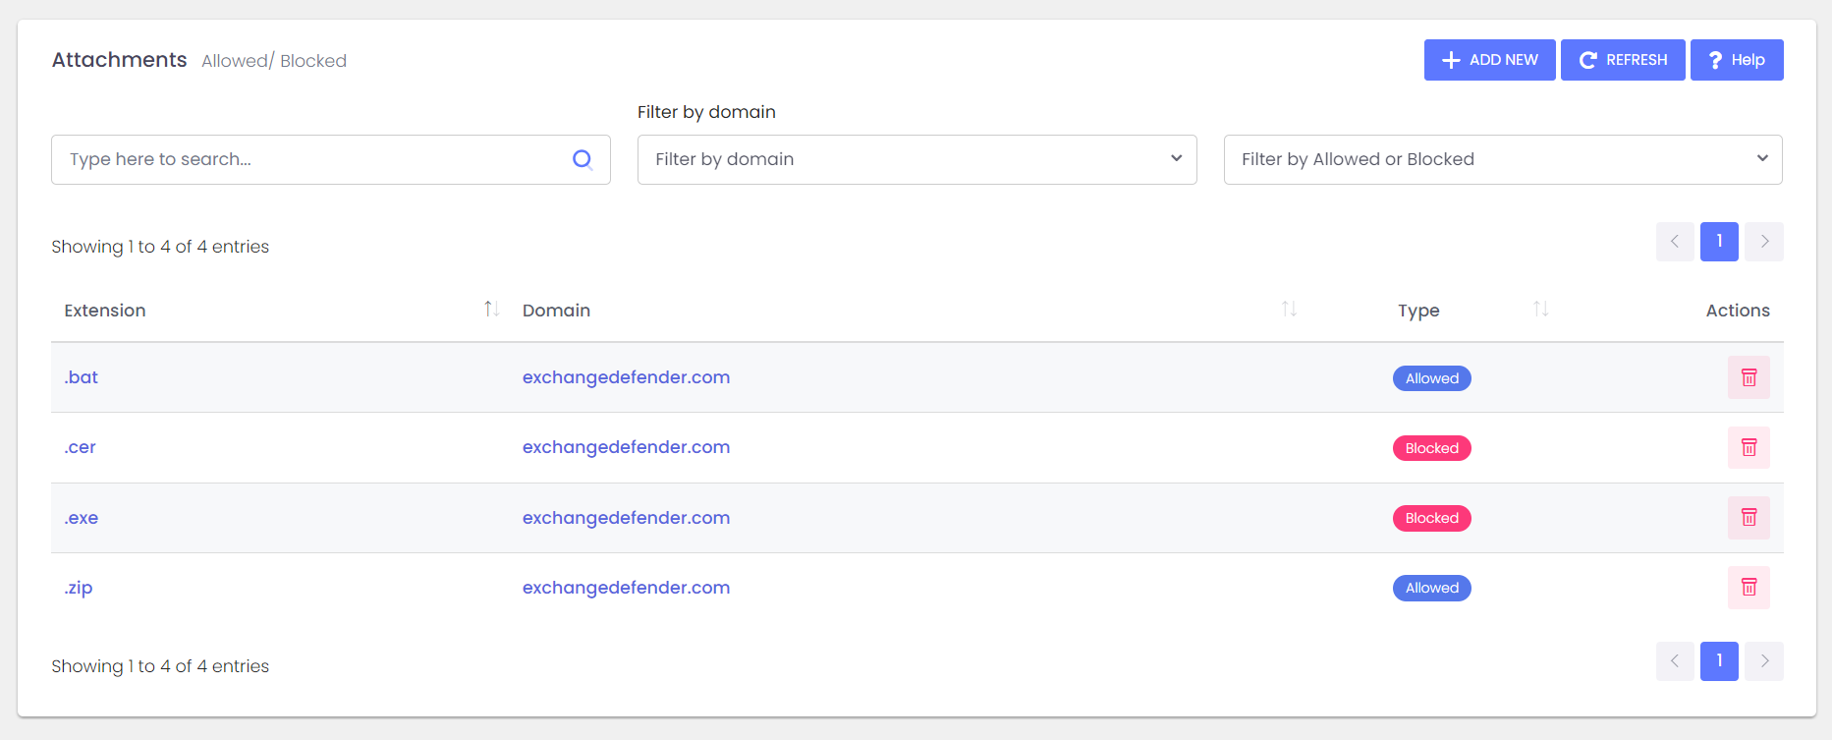Image resolution: width=1832 pixels, height=740 pixels.
Task: Go to previous page in bottom pagination
Action: pyautogui.click(x=1675, y=661)
